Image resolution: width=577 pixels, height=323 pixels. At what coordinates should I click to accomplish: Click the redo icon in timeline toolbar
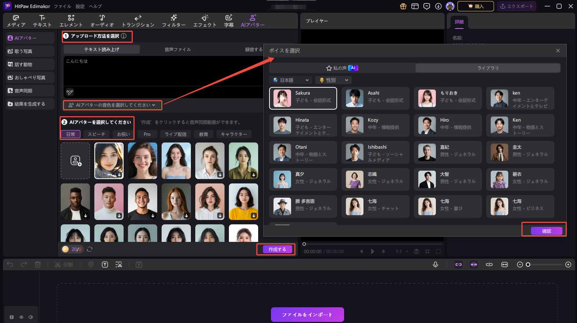24,265
